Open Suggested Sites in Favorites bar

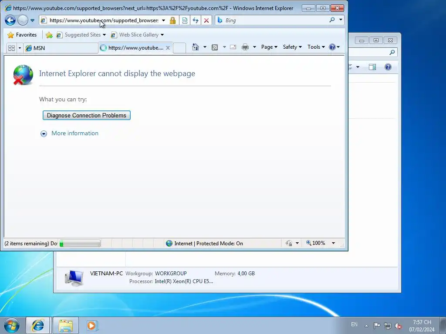point(81,35)
